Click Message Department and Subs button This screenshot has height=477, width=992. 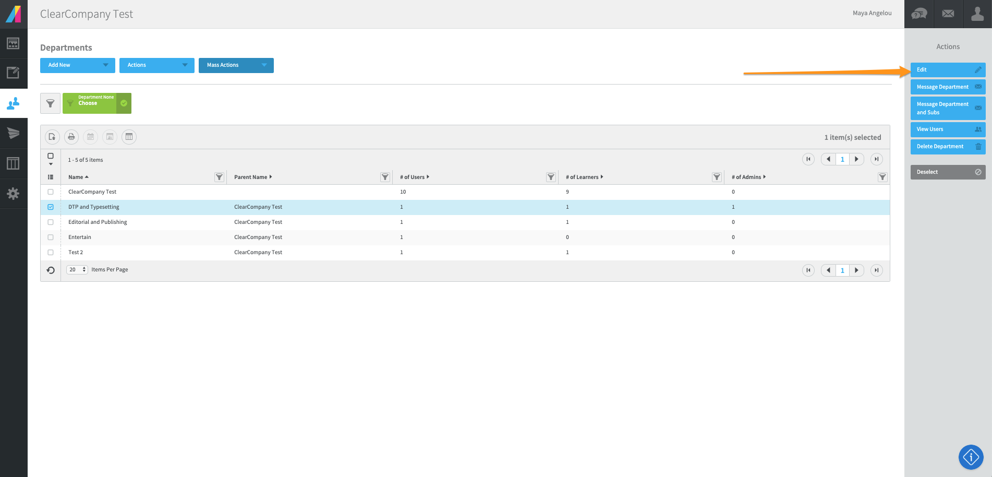948,108
